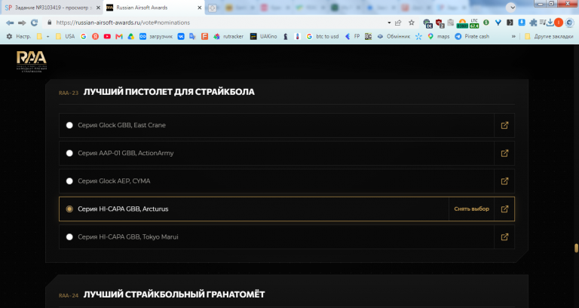This screenshot has width=579, height=308.
Task: Bookmark this page with the star icon
Action: pyautogui.click(x=412, y=23)
